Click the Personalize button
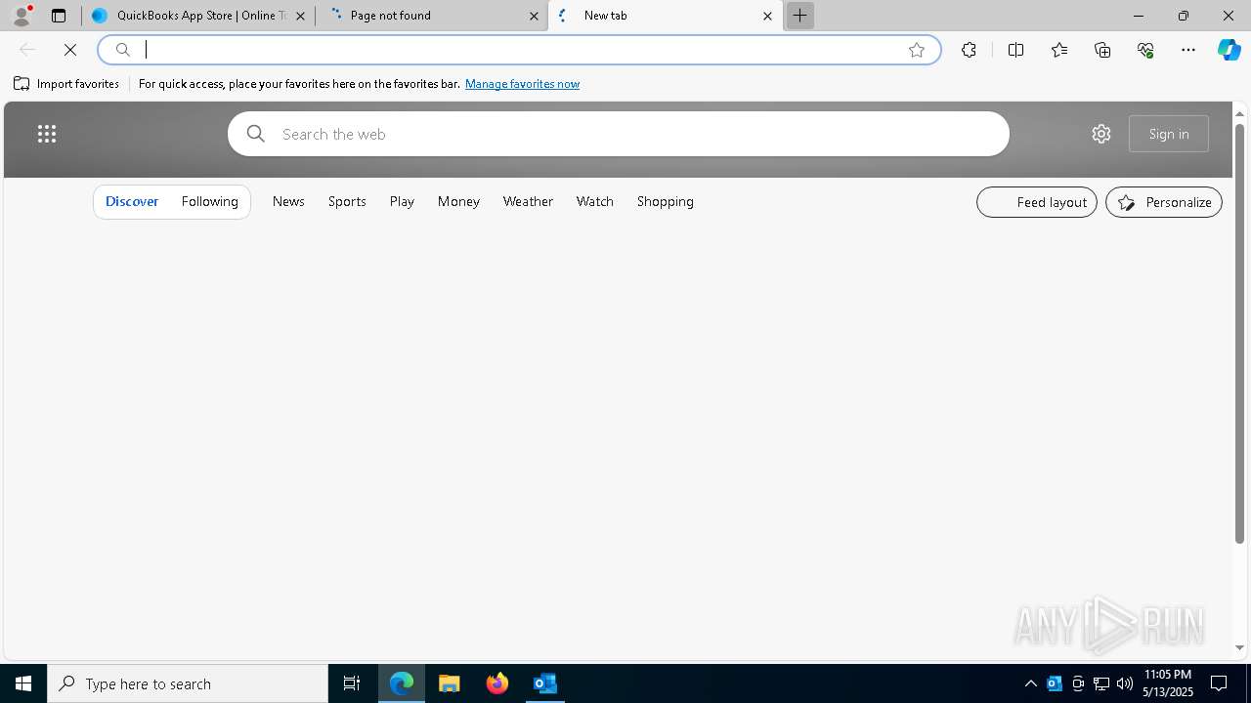Viewport: 1251px width, 703px height. click(x=1164, y=202)
